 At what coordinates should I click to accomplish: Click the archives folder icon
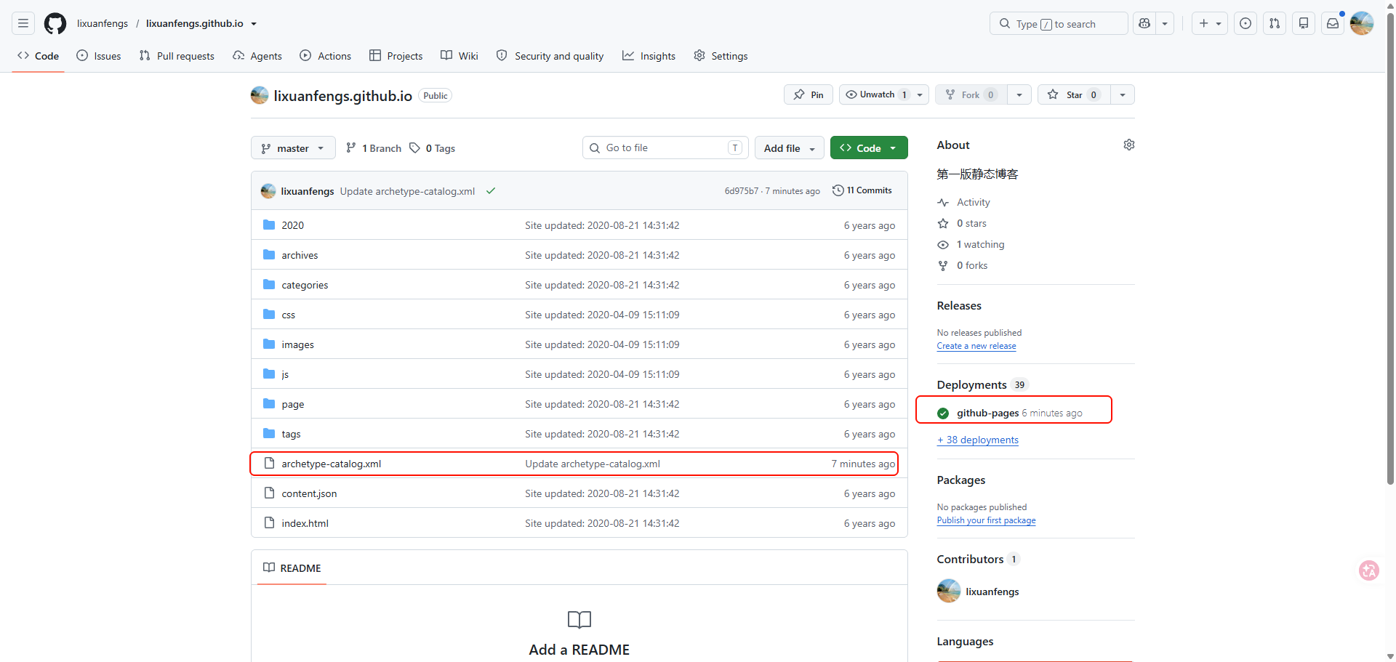[269, 255]
